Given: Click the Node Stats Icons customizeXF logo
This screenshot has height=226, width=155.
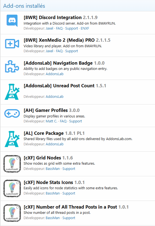Looking at the screenshot, I should pos(12,188).
